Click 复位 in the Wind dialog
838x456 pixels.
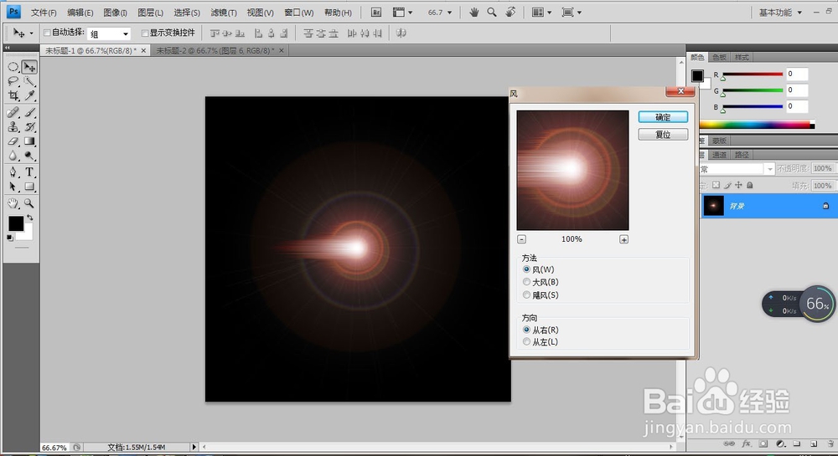point(663,135)
